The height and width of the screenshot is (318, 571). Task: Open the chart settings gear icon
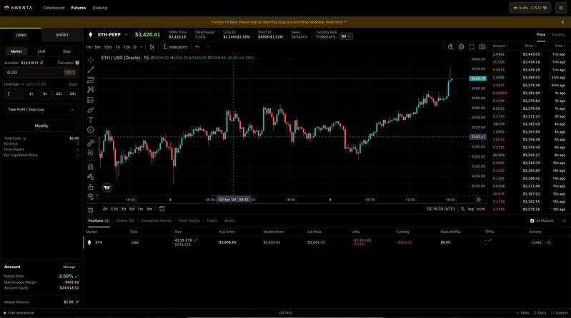pyautogui.click(x=461, y=47)
